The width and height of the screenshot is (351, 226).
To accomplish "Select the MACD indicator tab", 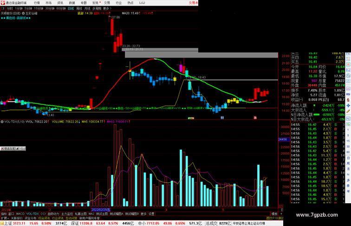I will point(20,214).
